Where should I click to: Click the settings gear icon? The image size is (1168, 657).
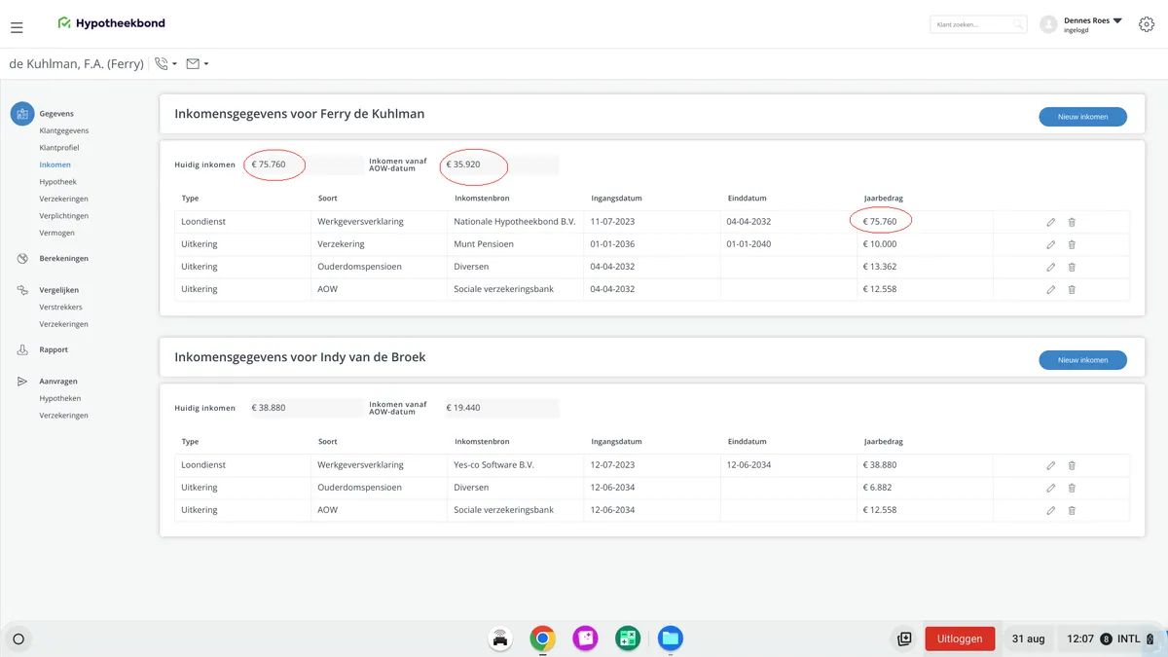point(1146,25)
